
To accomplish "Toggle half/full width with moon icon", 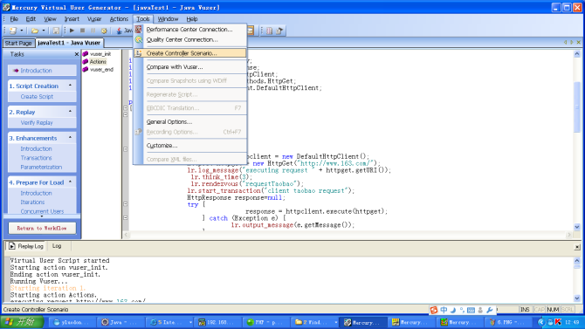I will click(x=453, y=310).
